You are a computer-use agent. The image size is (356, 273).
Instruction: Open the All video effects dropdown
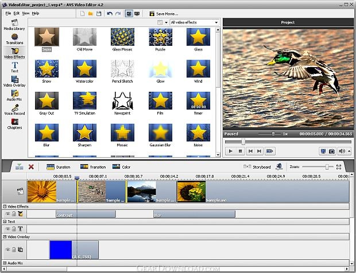194,22
